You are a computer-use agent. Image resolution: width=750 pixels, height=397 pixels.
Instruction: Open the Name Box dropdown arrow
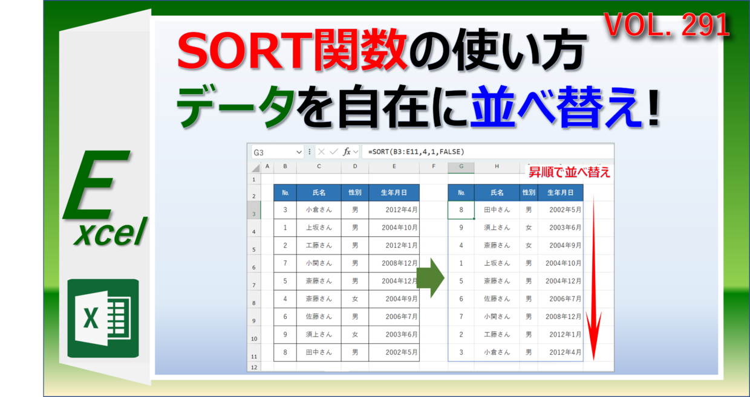point(299,152)
